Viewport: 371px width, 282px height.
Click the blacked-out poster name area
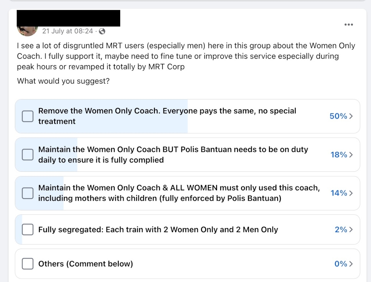(68, 17)
